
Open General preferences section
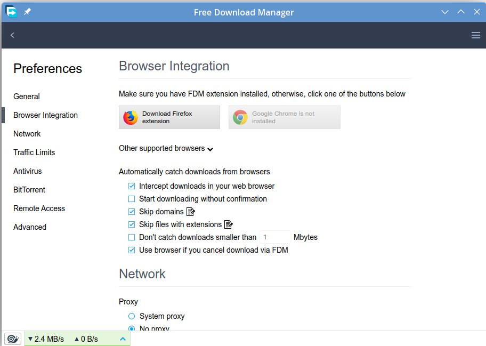27,96
